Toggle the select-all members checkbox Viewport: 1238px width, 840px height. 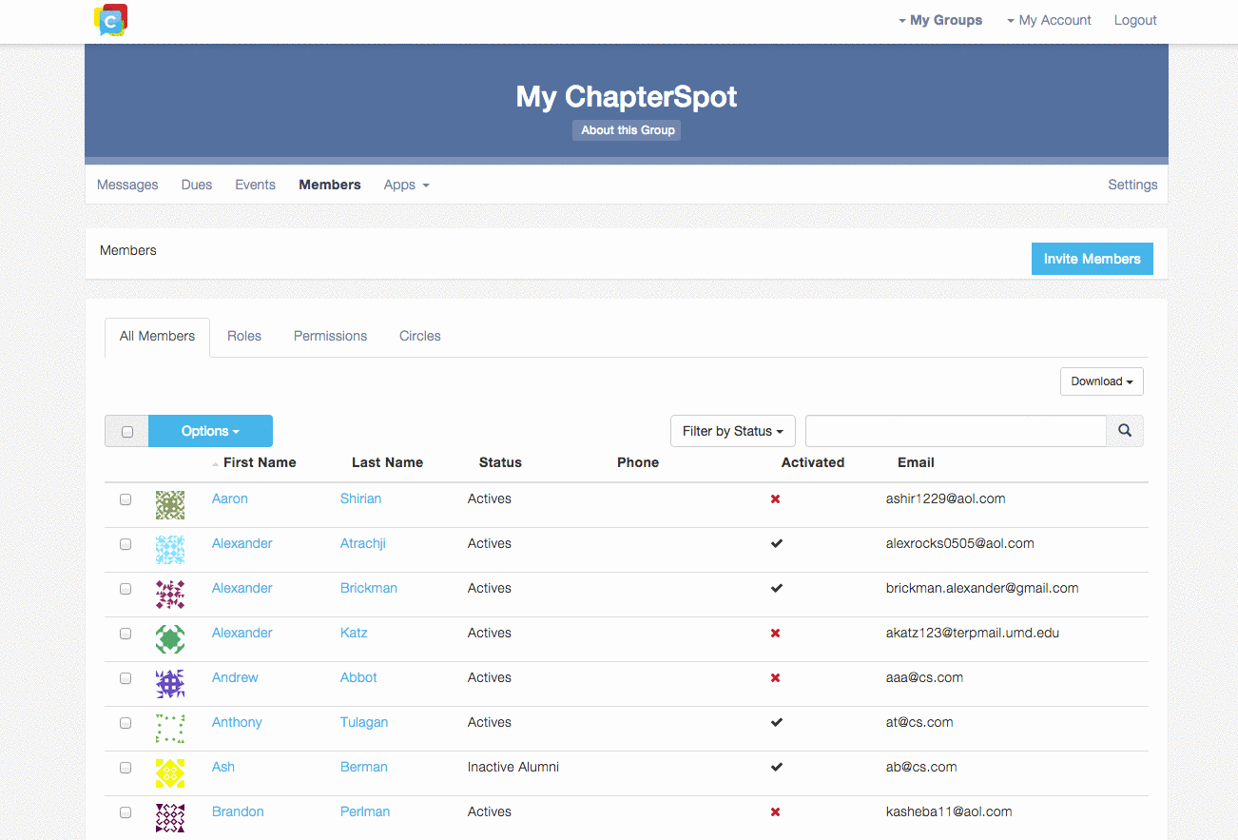coord(127,432)
